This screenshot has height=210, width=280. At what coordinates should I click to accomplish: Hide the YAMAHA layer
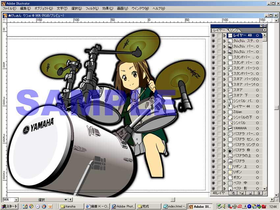[x=213, y=128]
